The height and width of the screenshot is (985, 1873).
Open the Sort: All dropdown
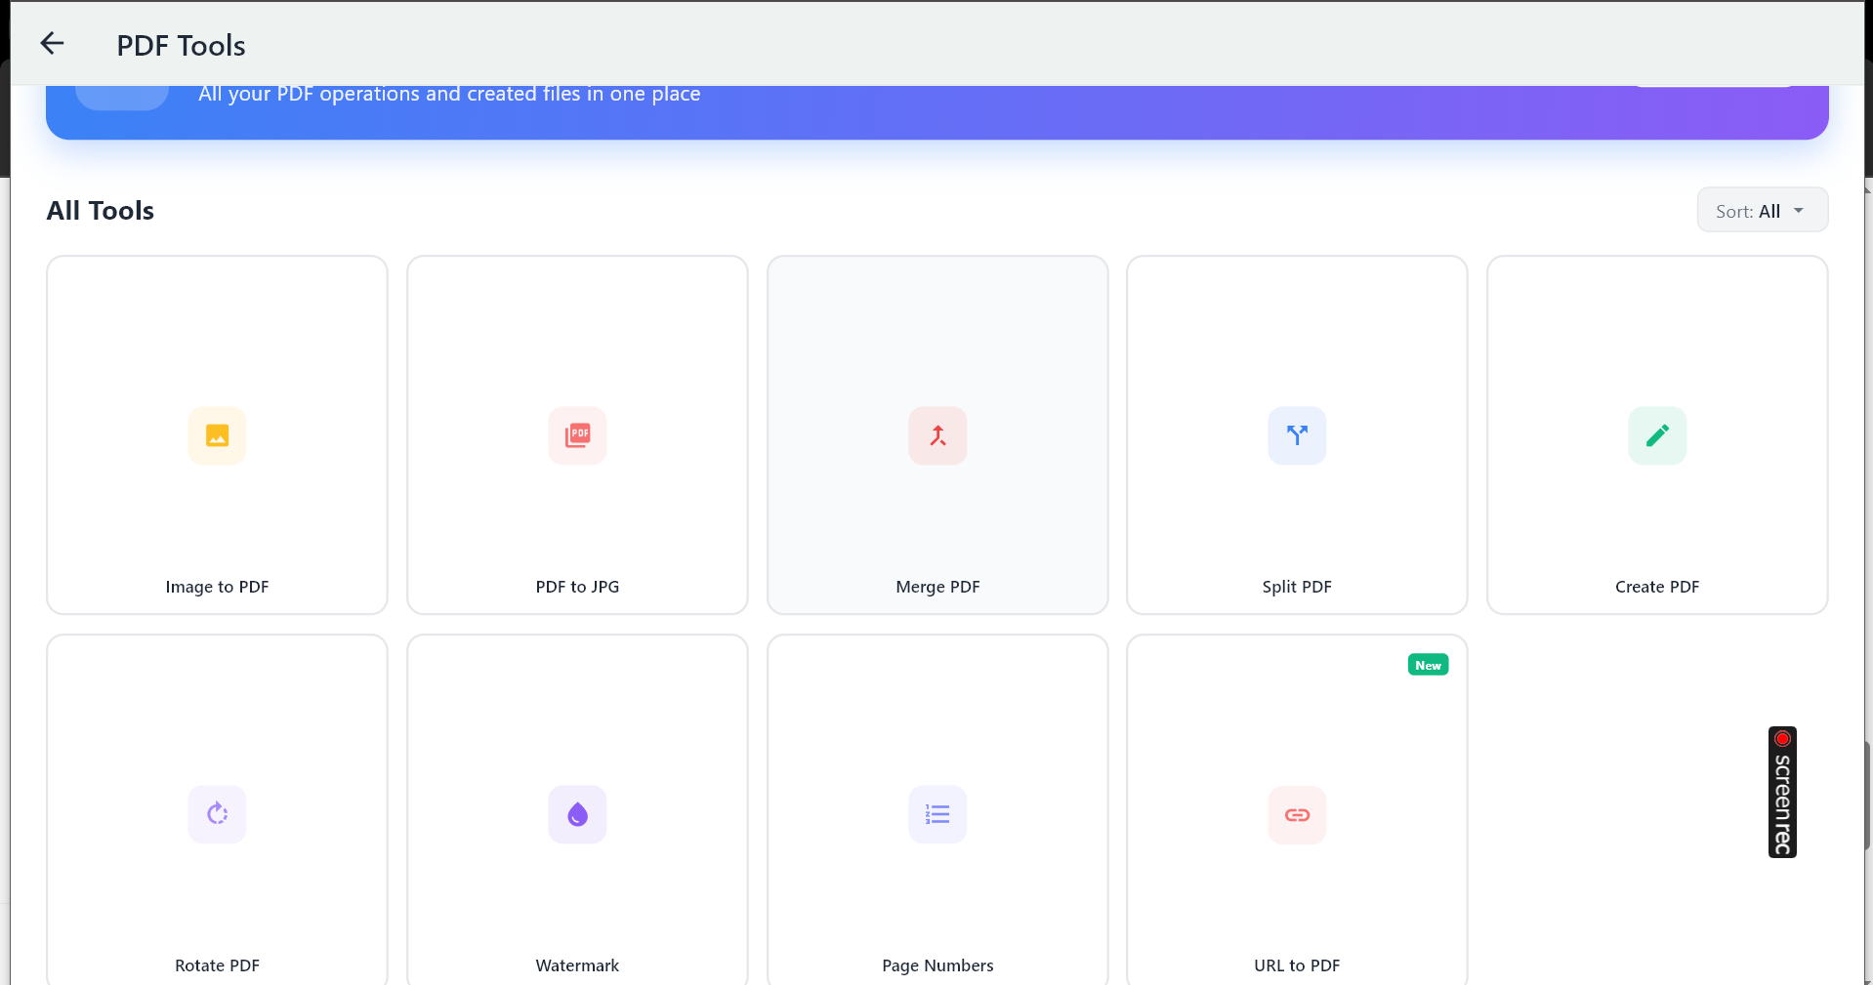1748,211
